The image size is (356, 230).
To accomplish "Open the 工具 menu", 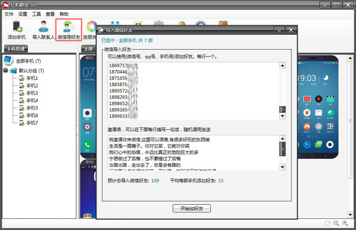I will (36, 14).
